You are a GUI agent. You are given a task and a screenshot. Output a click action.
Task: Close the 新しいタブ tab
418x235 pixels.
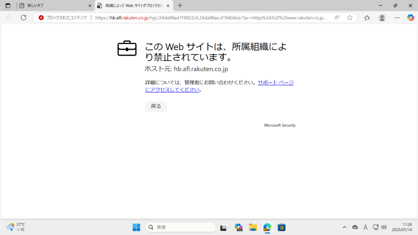pyautogui.click(x=90, y=6)
